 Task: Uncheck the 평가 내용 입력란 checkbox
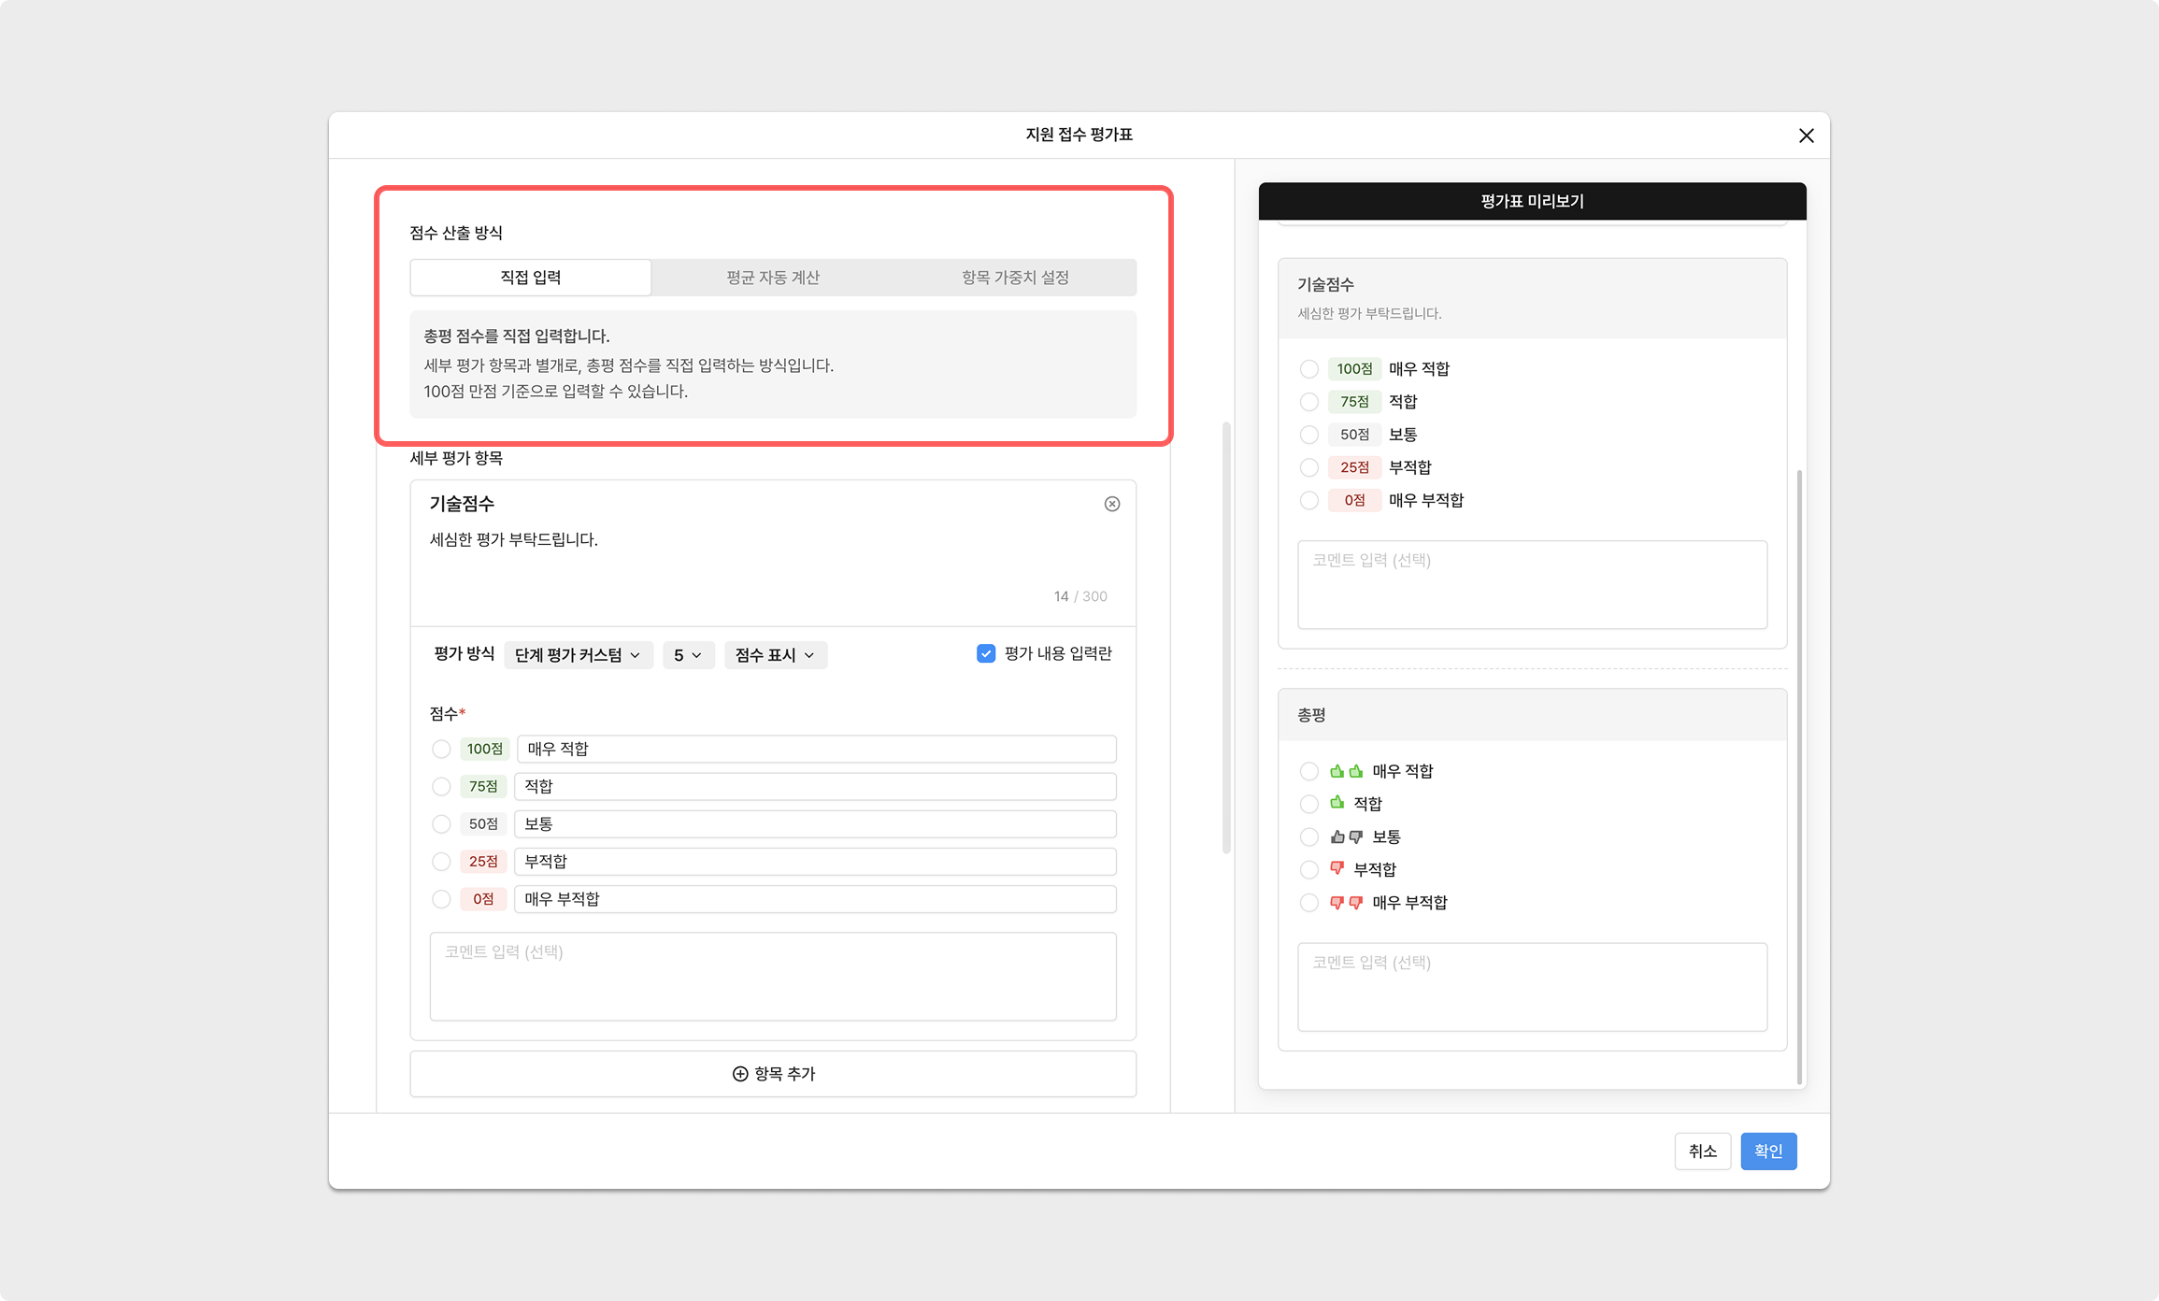point(985,653)
